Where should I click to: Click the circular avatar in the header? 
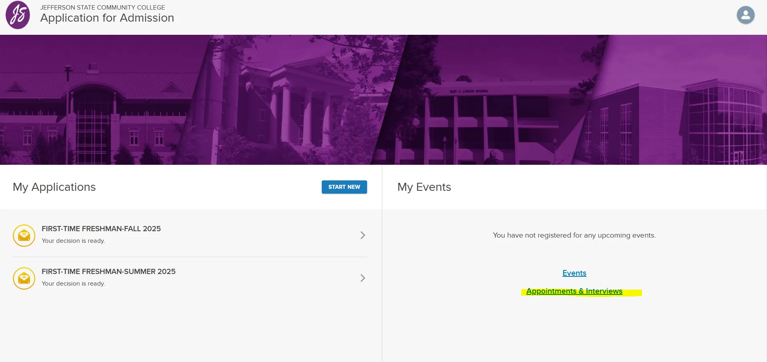(745, 15)
